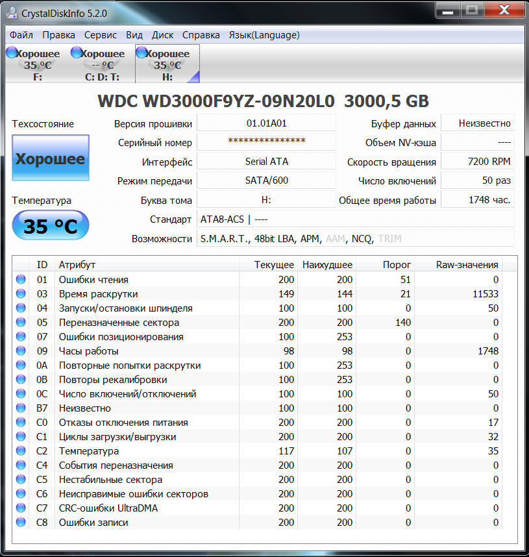Click the status orb for CRC-ошибки UltraDMA
The height and width of the screenshot is (557, 529).
click(x=21, y=508)
